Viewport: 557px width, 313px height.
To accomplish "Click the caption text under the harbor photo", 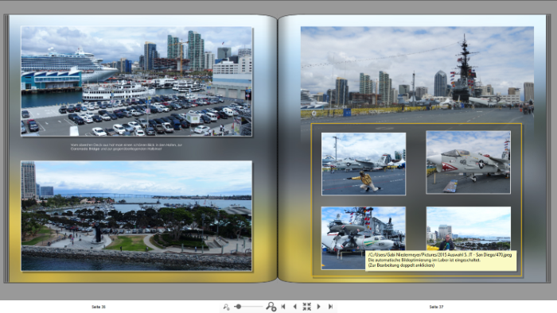I will (127, 147).
